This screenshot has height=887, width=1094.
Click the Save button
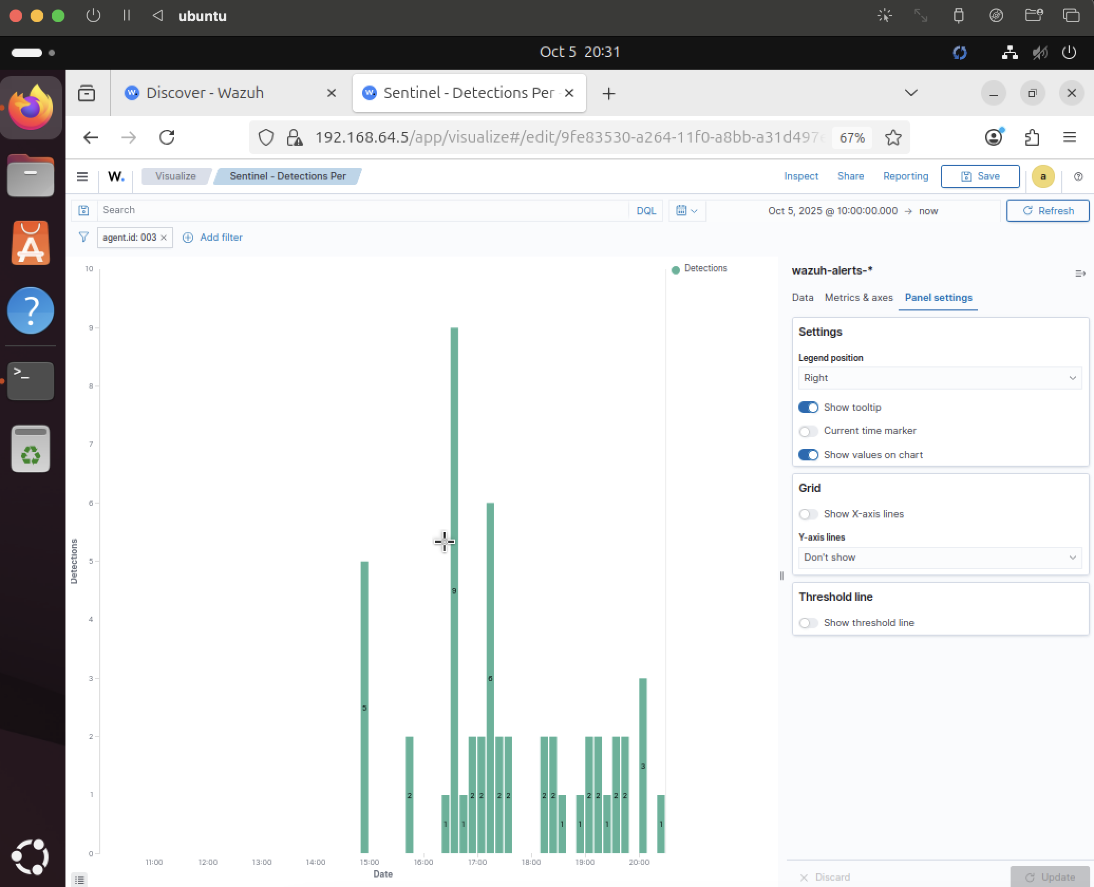pos(980,176)
